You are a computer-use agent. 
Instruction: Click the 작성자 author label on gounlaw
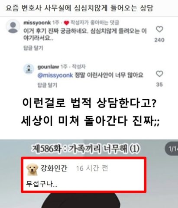click(79, 67)
